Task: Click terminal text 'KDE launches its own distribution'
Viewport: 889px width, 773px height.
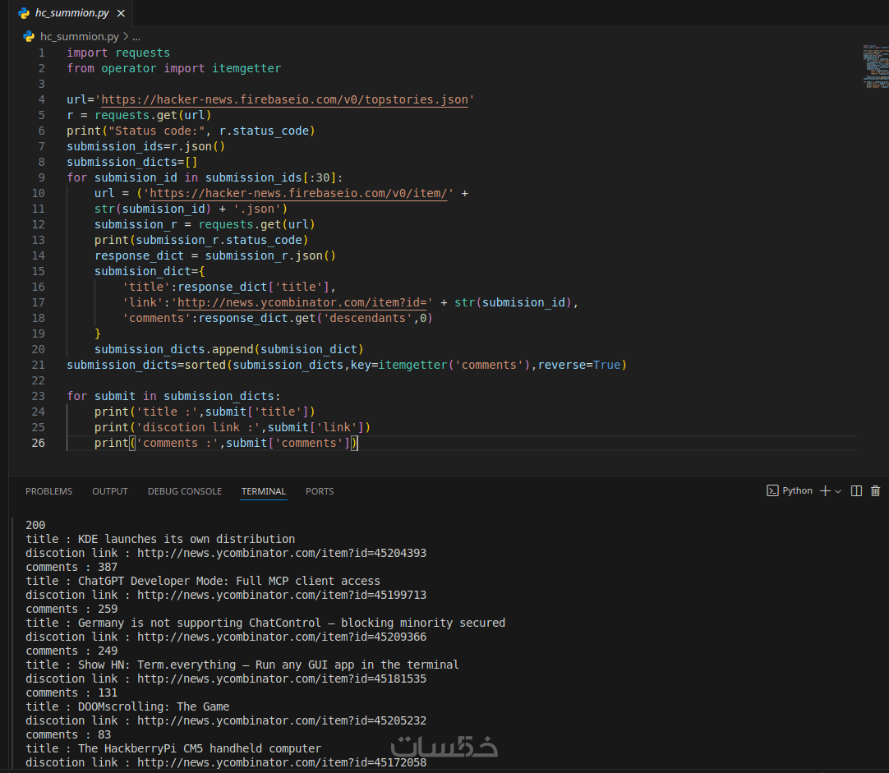Action: click(187, 539)
